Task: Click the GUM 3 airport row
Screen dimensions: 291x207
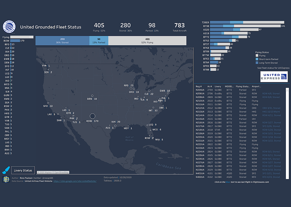Action: point(8,95)
